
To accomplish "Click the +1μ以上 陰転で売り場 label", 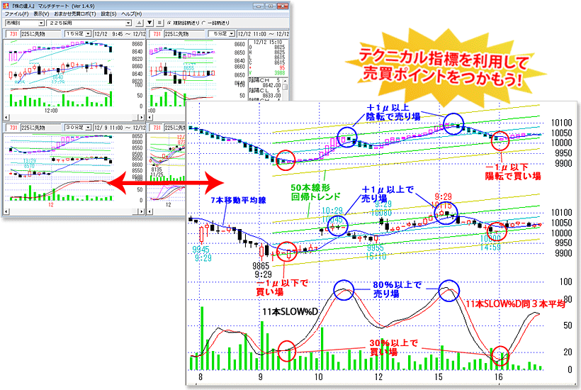I will point(393,112).
